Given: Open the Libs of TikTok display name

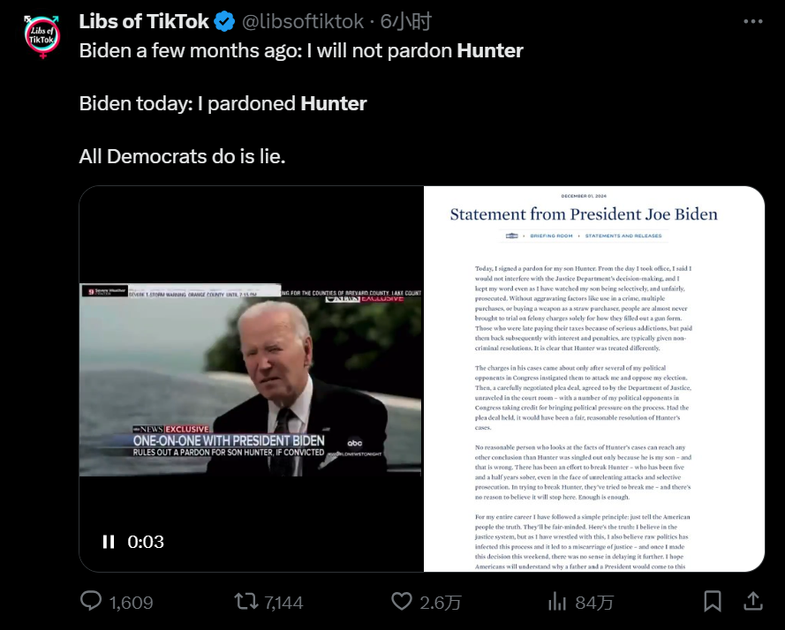Looking at the screenshot, I should [144, 21].
